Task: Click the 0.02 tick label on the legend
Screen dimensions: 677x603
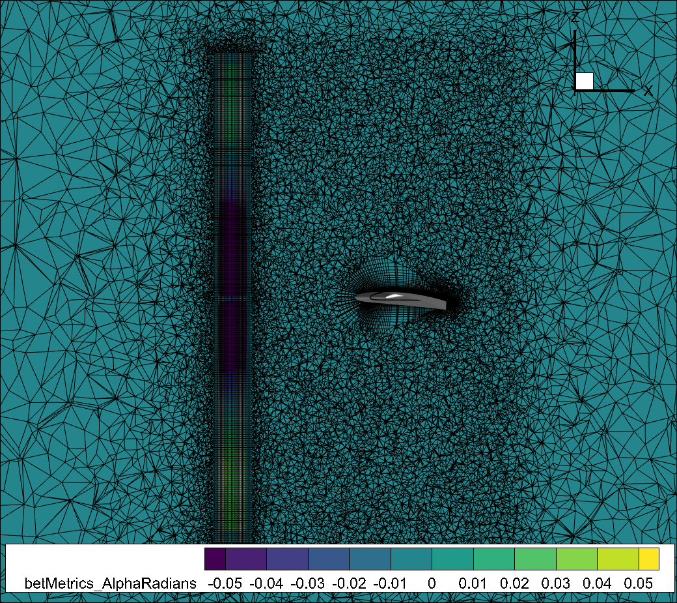Action: (514, 583)
